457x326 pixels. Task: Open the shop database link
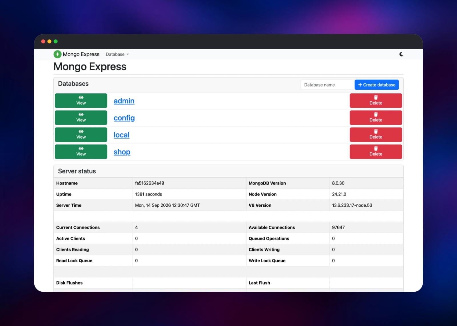[x=122, y=152]
